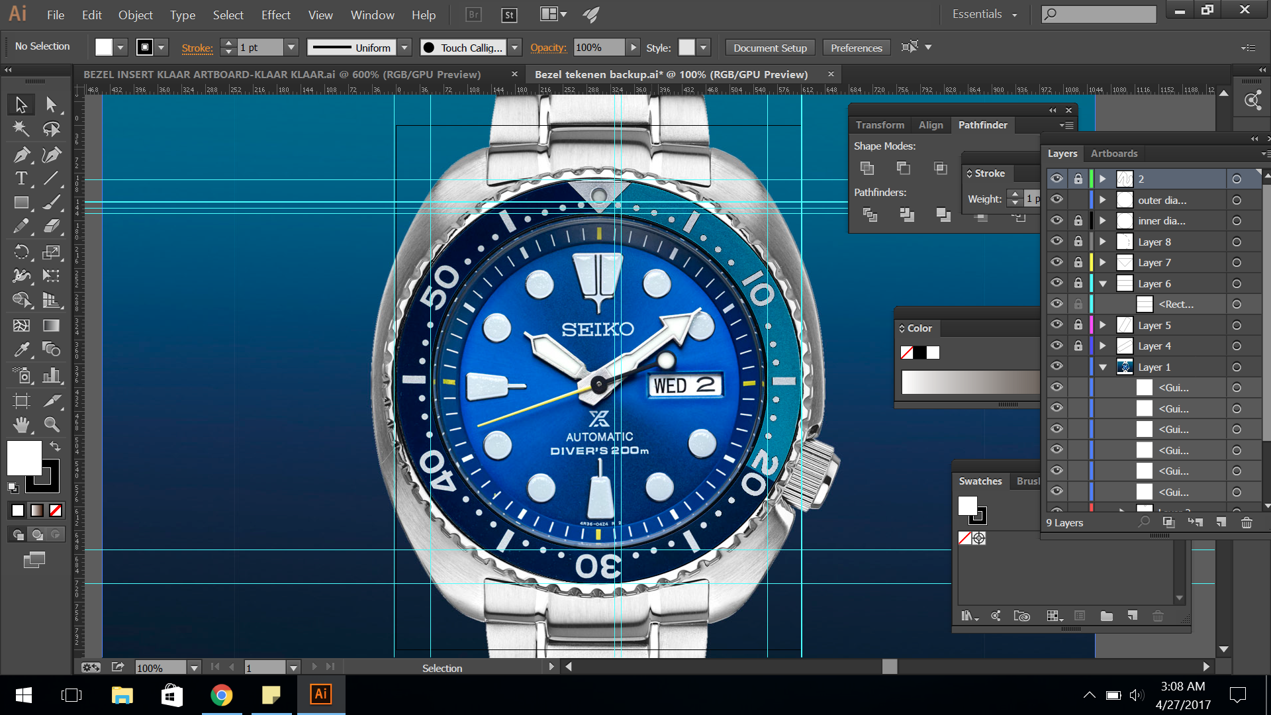Select the Magic Wand tool
Image resolution: width=1271 pixels, height=715 pixels.
coord(21,128)
